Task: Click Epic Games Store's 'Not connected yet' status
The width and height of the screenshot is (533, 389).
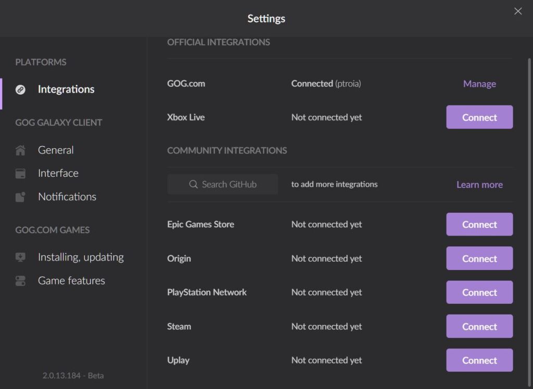Action: click(x=326, y=224)
